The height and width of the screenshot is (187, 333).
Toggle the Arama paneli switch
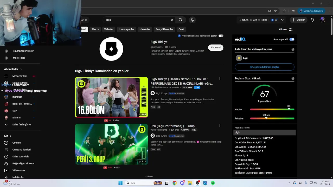292,39
